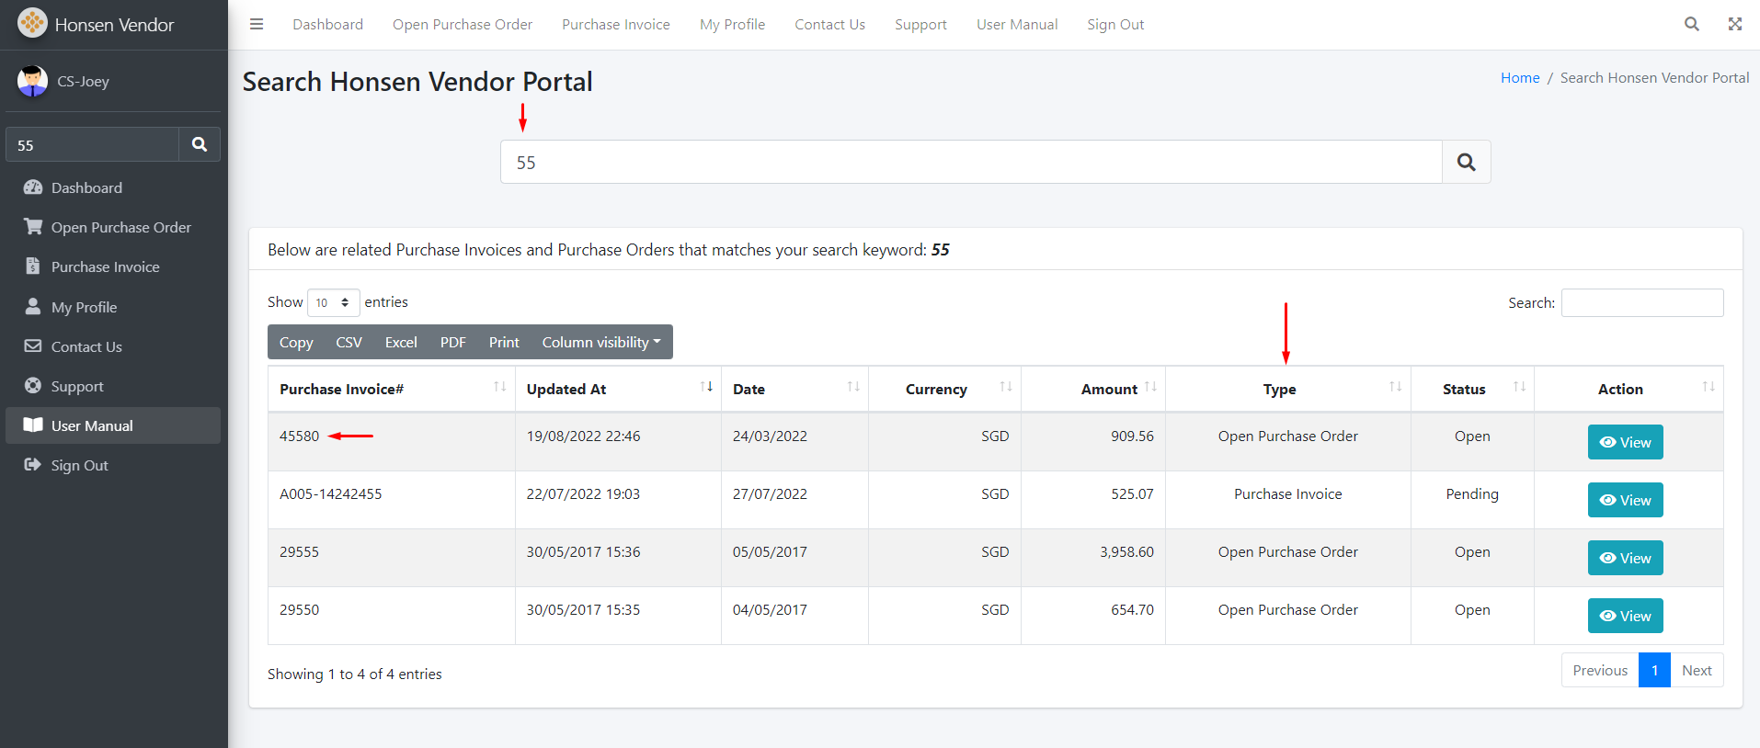Click the Honsen Vendor logo

[32, 24]
